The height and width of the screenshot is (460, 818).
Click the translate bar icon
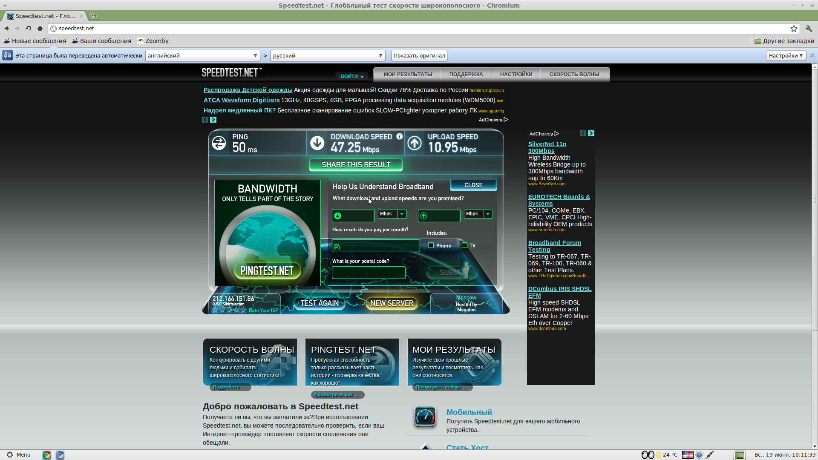pos(7,55)
